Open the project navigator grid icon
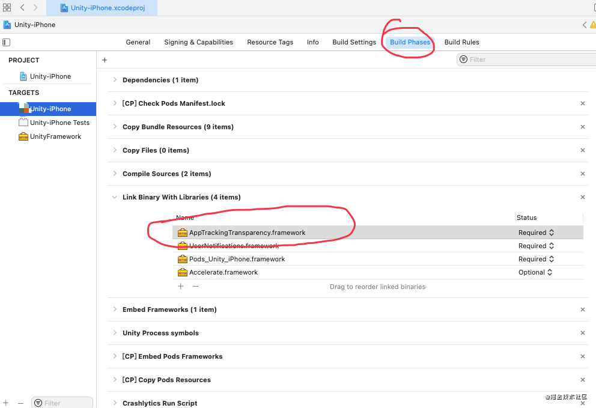This screenshot has height=408, width=596. pos(7,7)
